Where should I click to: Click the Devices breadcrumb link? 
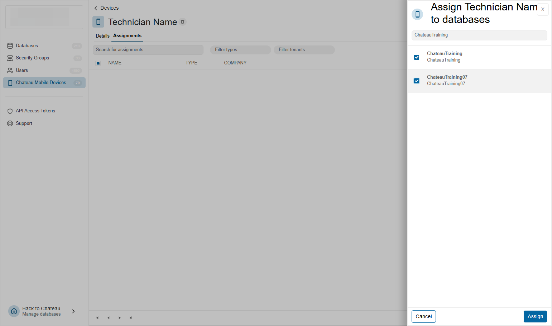point(109,8)
